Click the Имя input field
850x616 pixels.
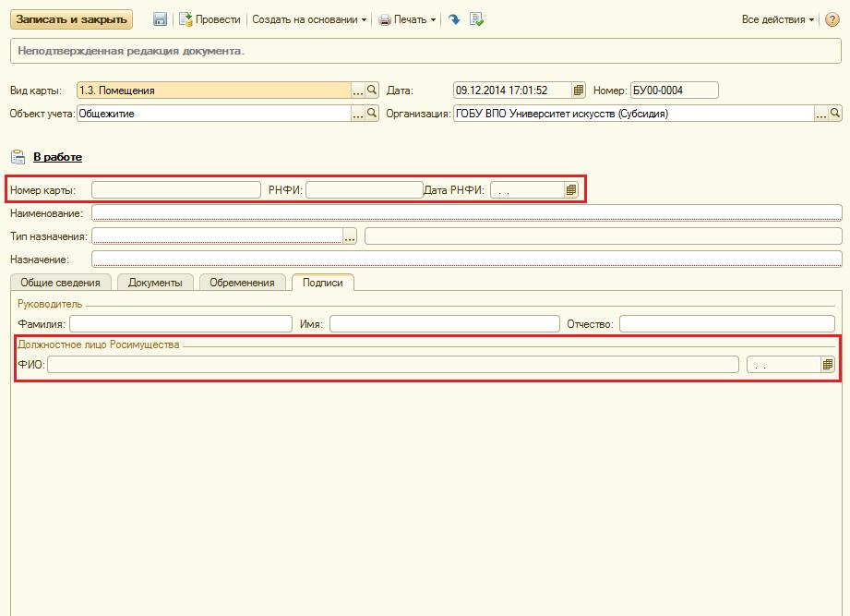(x=445, y=324)
